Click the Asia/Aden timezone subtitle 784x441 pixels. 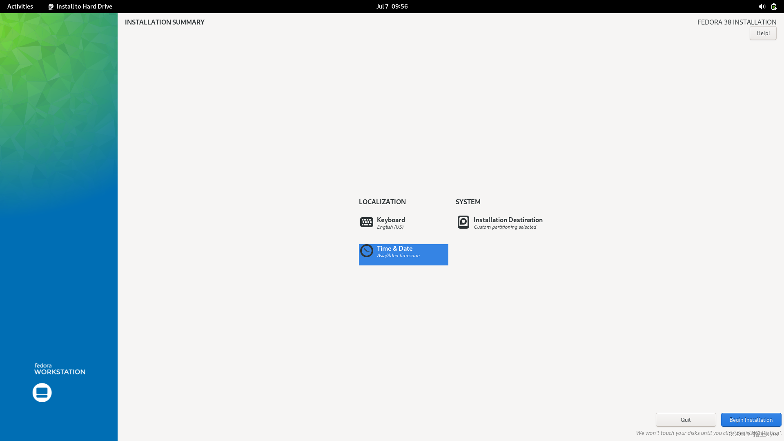pyautogui.click(x=398, y=256)
